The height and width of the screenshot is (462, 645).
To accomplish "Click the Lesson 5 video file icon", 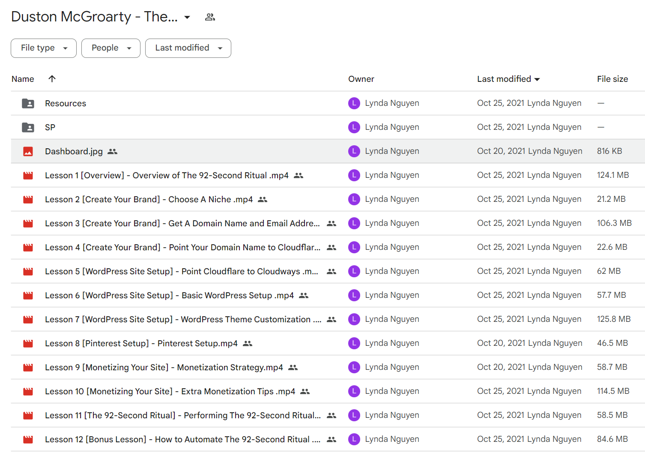I will (28, 271).
